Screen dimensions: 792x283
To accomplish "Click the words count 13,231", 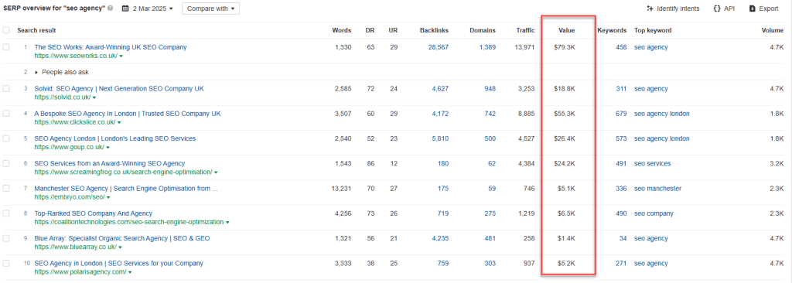I will click(341, 189).
